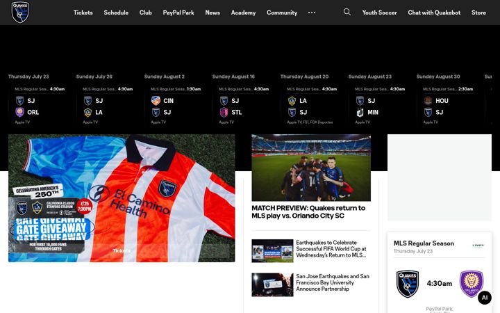Click the sponsor logo on the match card
The image size is (500, 313).
tap(478, 246)
